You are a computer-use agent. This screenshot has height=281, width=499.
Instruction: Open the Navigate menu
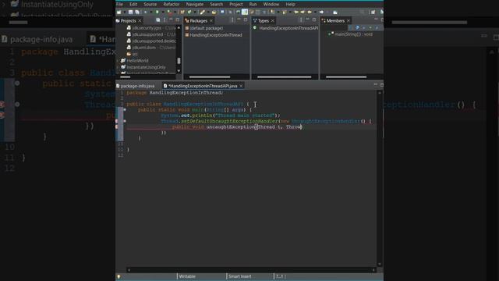(x=194, y=4)
